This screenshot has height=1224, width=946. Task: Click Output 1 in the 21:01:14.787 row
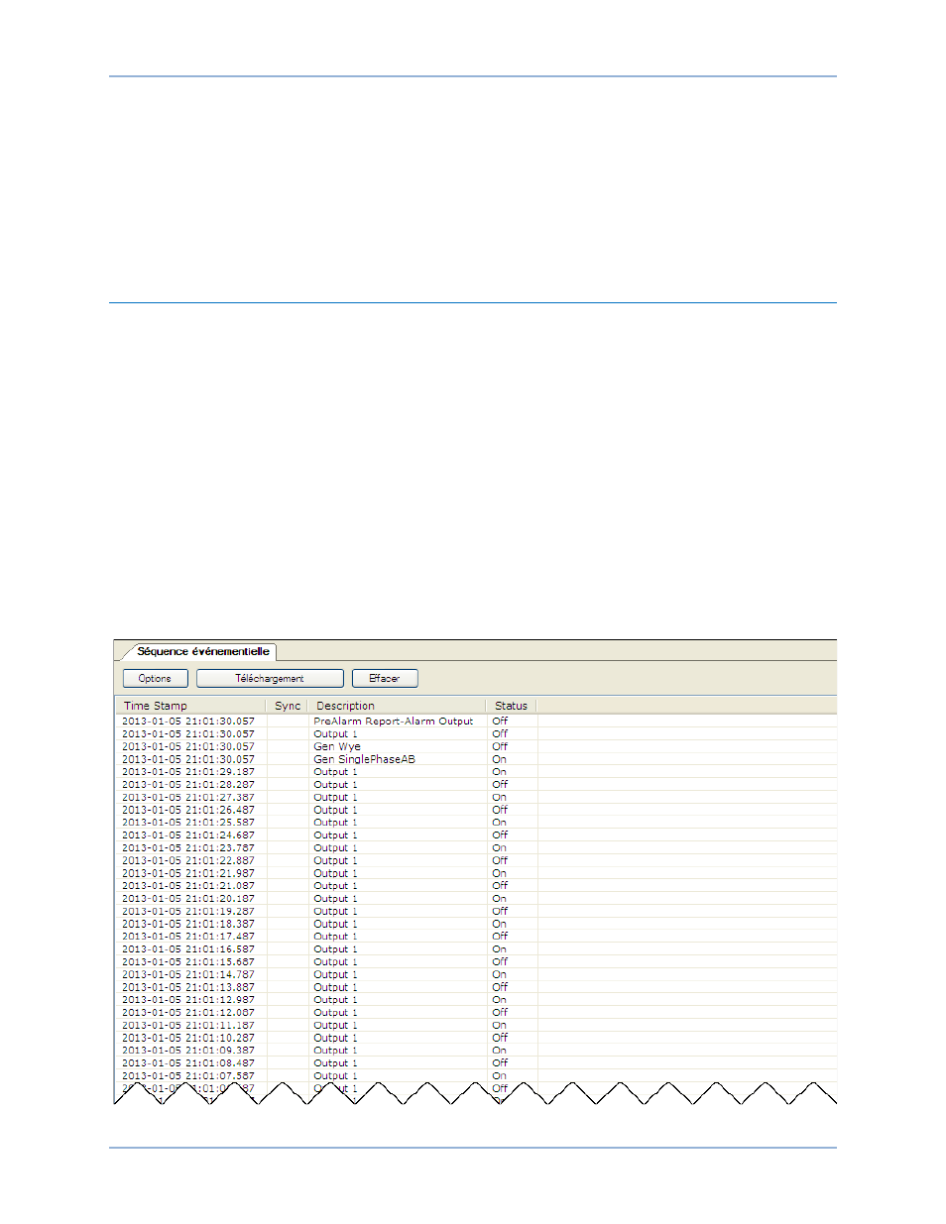point(335,974)
